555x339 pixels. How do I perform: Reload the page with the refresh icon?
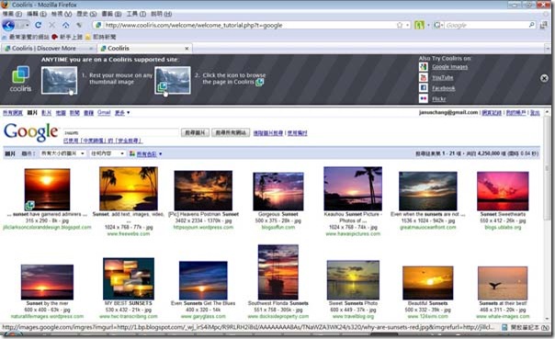coord(39,25)
